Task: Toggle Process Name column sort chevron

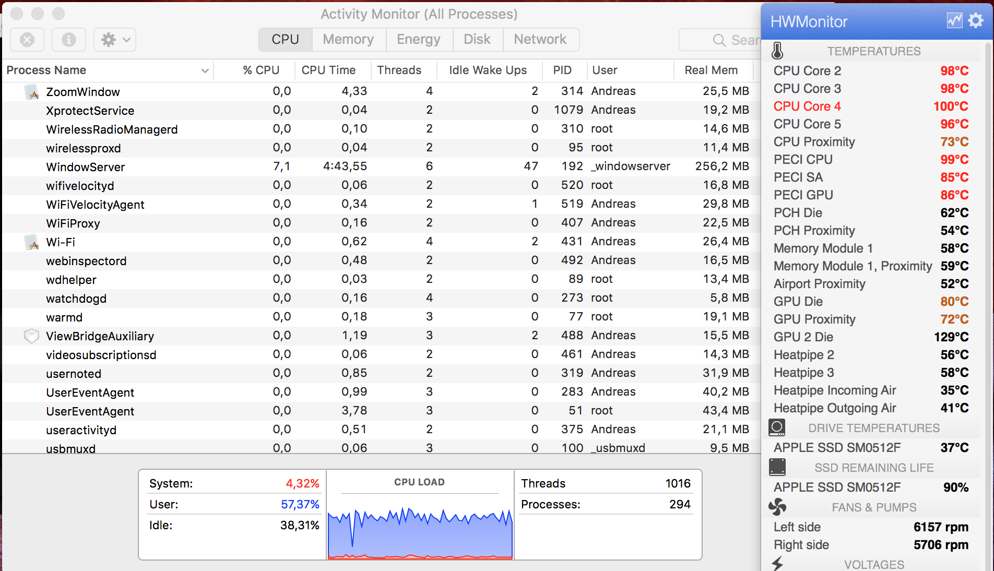Action: tap(205, 70)
